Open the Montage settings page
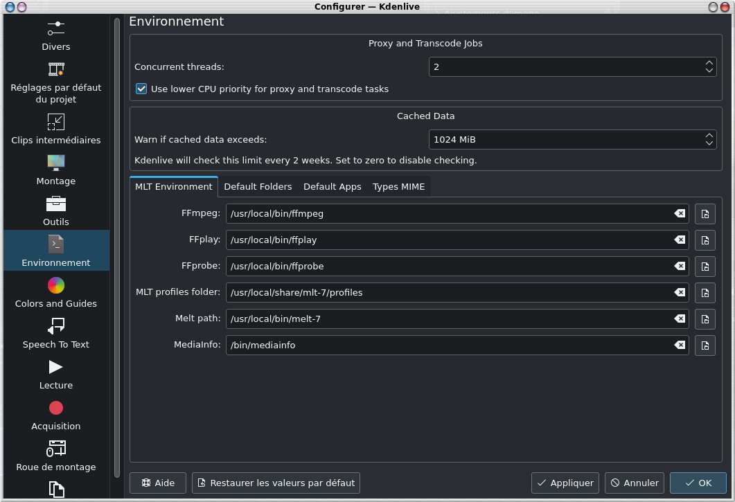 tap(56, 170)
